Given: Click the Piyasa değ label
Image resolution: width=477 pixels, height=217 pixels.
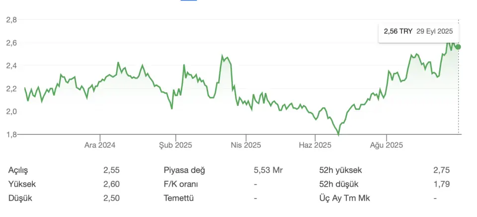Looking at the screenshot, I should pyautogui.click(x=184, y=170).
